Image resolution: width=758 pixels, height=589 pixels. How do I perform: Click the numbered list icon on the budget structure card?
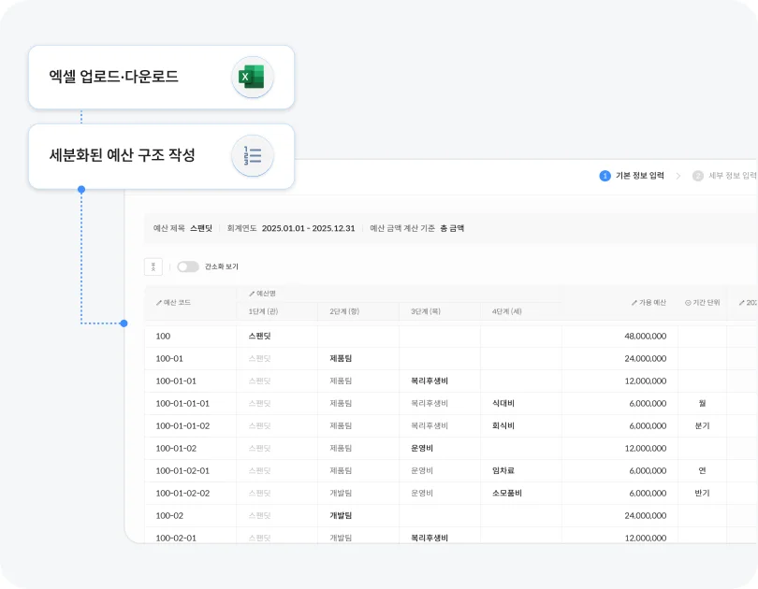253,155
